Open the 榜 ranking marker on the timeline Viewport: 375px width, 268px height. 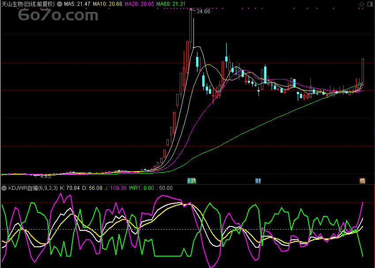363,181
